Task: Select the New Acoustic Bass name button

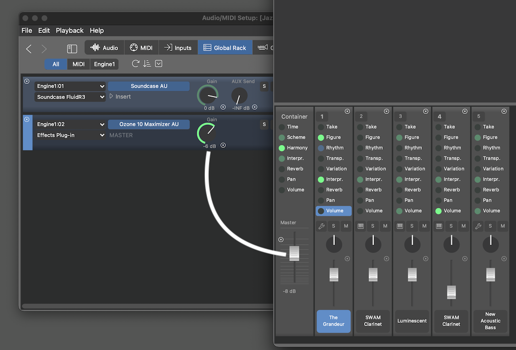Action: pos(490,321)
